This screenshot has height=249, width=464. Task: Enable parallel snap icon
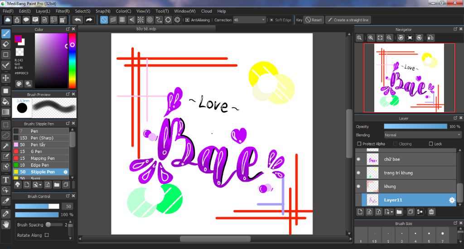(x=113, y=20)
